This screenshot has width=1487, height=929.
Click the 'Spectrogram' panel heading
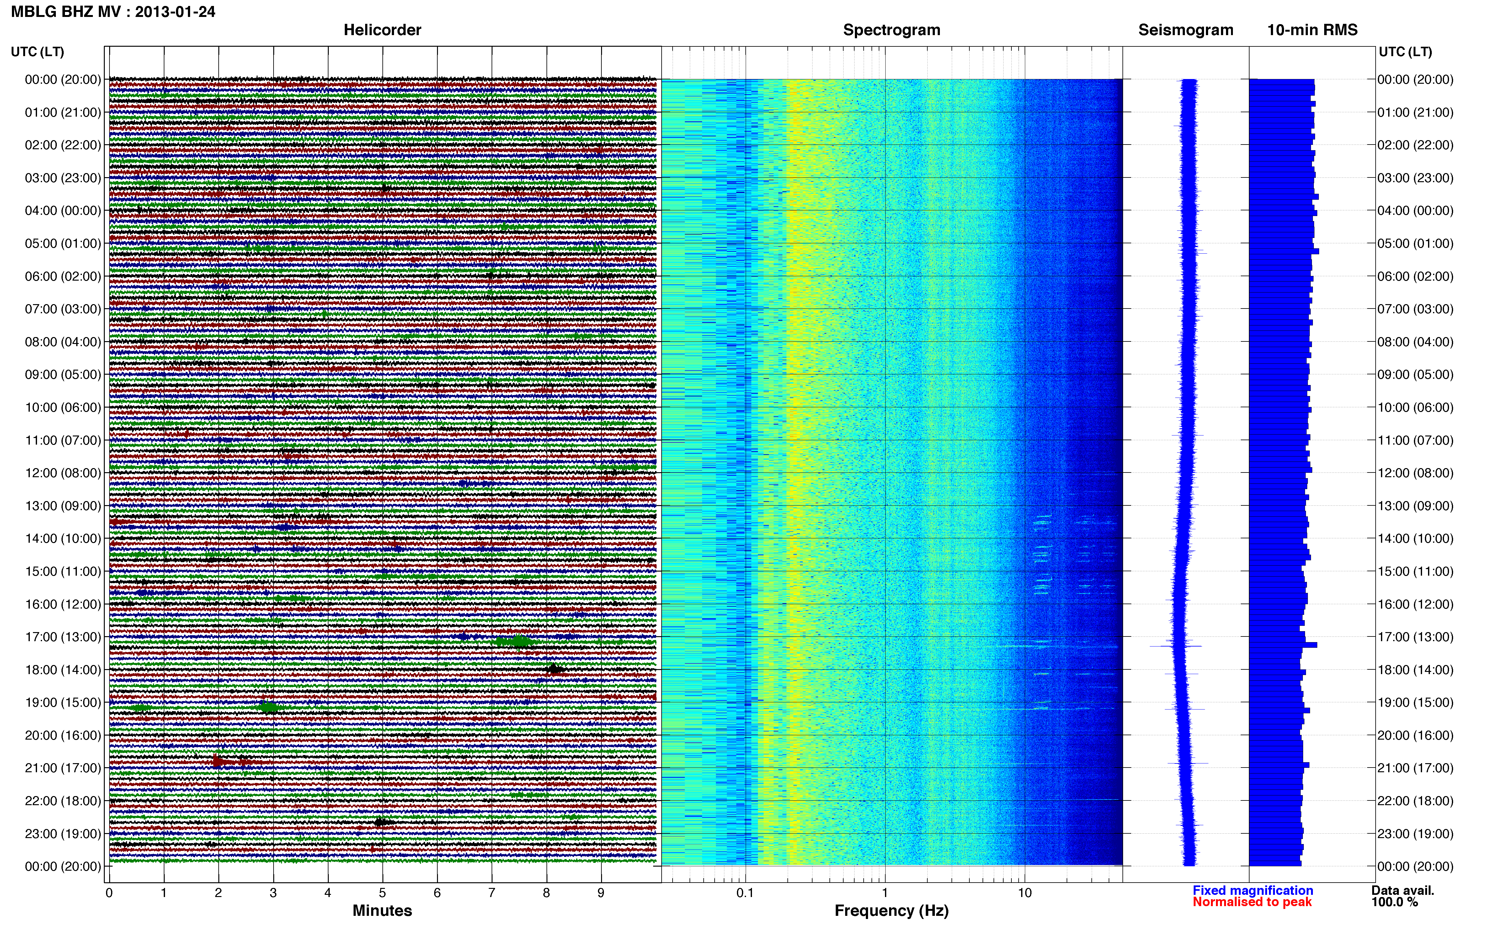pyautogui.click(x=891, y=30)
